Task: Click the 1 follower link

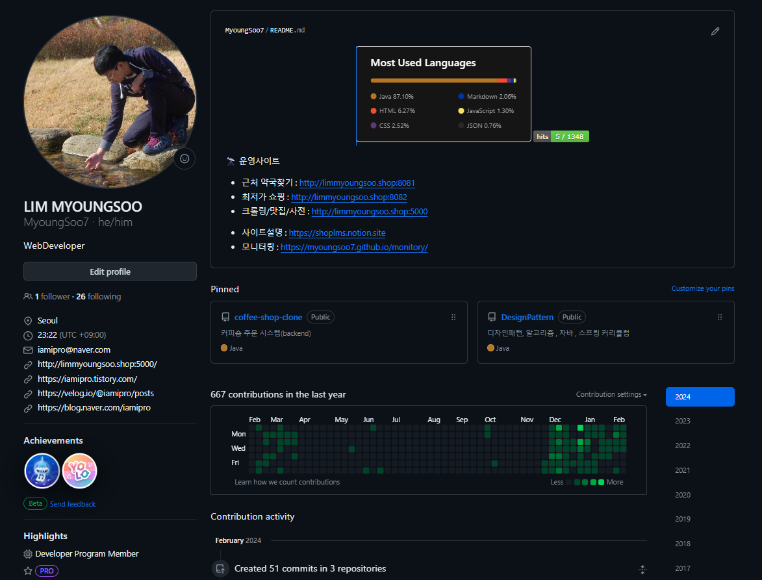Action: tap(53, 296)
